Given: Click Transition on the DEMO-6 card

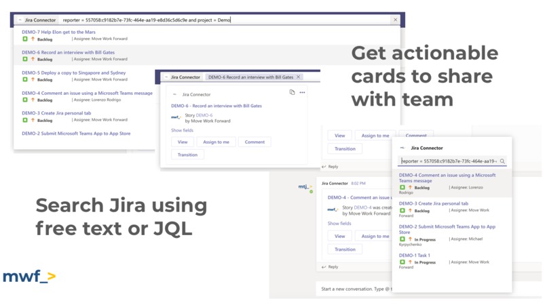Looking at the screenshot, I should [187, 155].
